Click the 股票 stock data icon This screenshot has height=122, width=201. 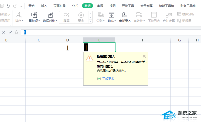[66, 15]
